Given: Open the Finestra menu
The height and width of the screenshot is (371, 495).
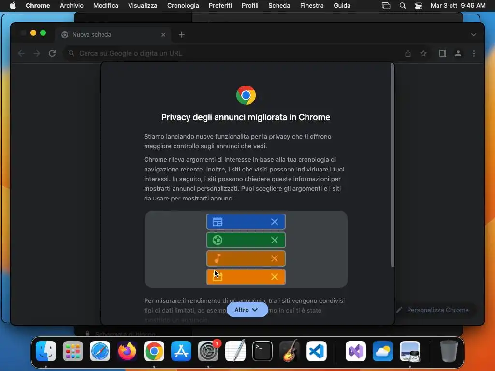Looking at the screenshot, I should pos(312,5).
